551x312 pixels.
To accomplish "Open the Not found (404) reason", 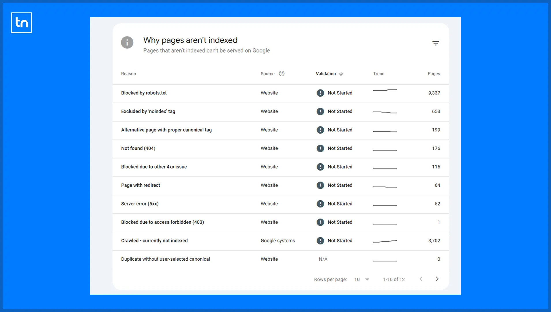I will (x=138, y=148).
